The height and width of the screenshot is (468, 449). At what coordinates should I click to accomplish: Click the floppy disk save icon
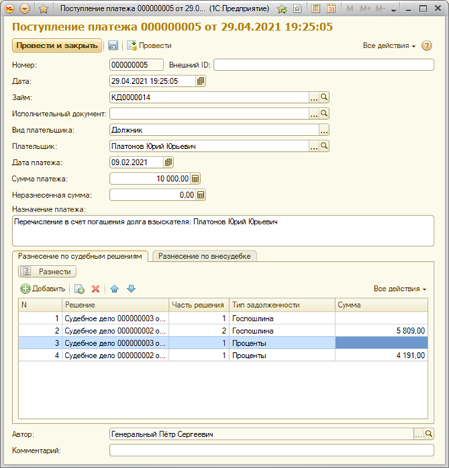[x=113, y=46]
